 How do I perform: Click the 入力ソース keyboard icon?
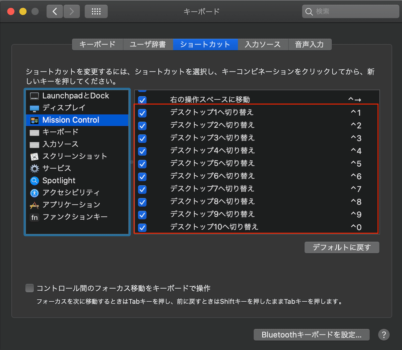[x=34, y=145]
